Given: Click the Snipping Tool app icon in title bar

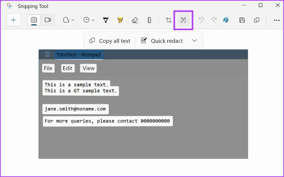Looking at the screenshot, I should [x=10, y=6].
